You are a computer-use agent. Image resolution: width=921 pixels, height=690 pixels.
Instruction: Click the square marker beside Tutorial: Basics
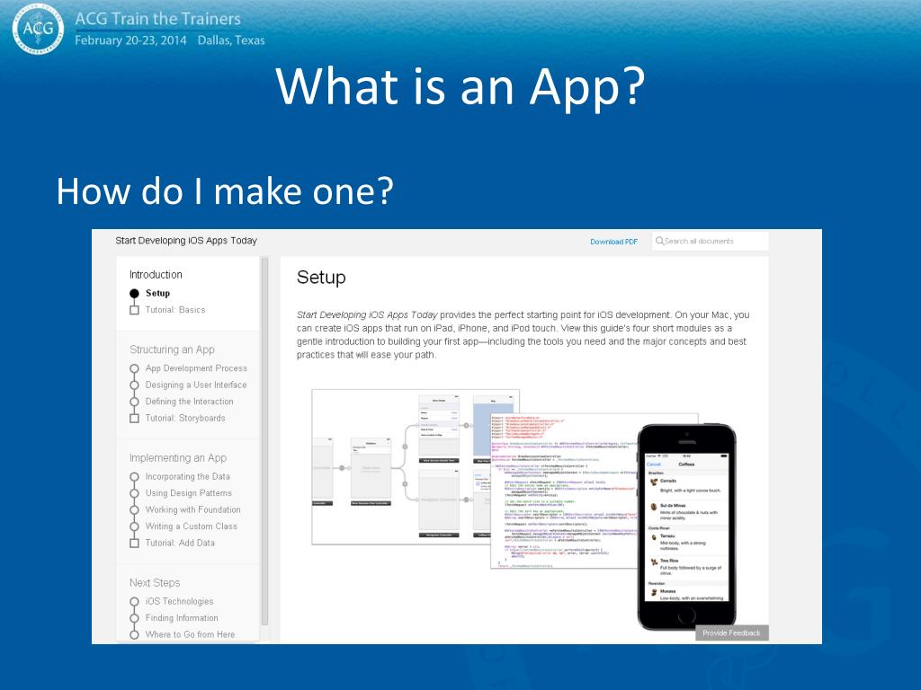tap(135, 310)
